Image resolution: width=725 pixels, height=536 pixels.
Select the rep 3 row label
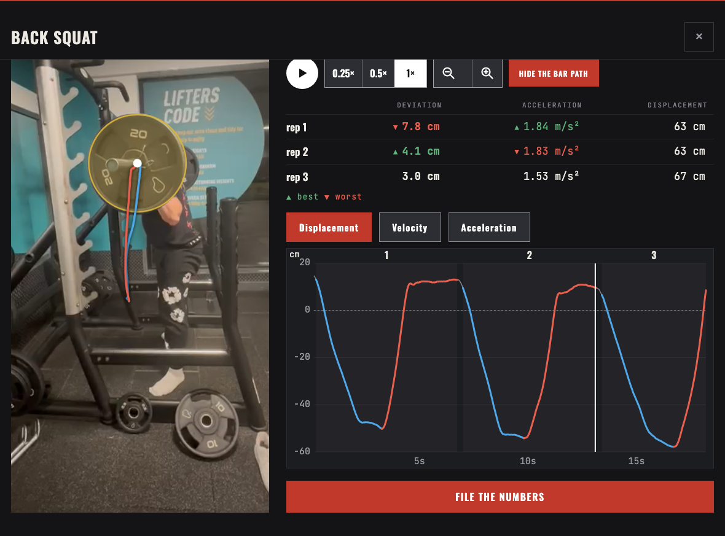297,177
